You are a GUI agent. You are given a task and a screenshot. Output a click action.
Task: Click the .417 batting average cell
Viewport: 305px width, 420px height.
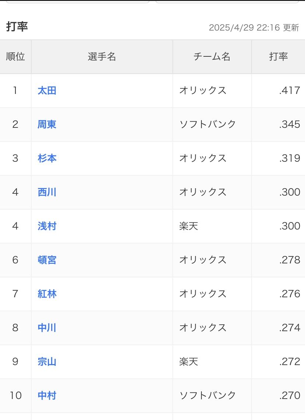(x=290, y=91)
